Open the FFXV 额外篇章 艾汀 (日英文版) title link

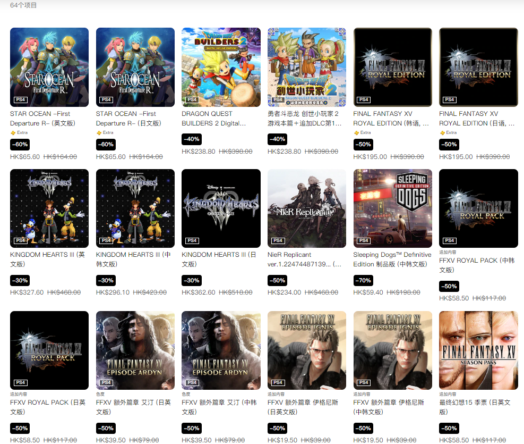(133, 407)
